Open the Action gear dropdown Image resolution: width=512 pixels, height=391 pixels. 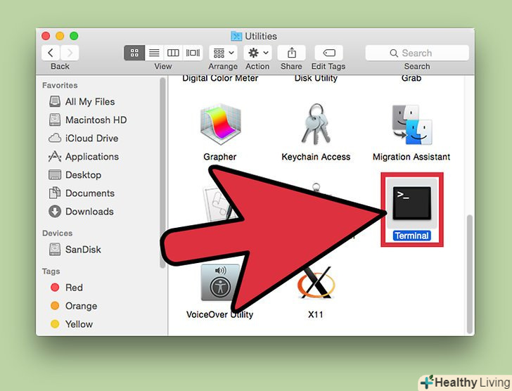(x=257, y=53)
